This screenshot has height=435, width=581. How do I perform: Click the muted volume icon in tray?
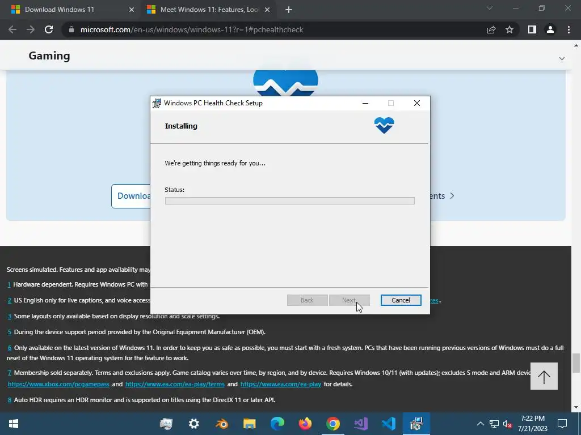coord(507,424)
